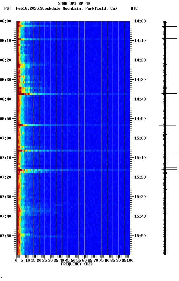Click the UTC time label "15:30"
This screenshot has height=281, width=179.
[140, 197]
